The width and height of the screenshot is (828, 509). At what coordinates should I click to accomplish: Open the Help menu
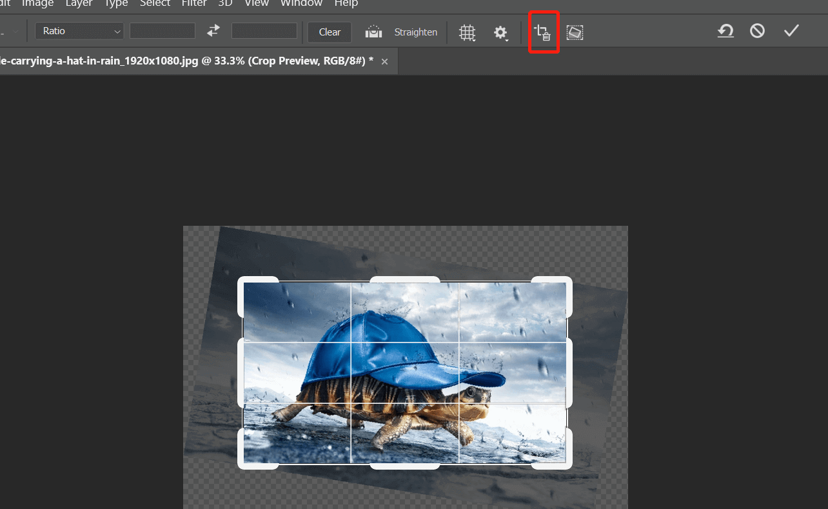coord(346,3)
